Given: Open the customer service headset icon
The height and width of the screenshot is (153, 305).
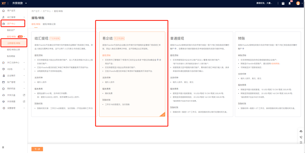Looking at the screenshot, I should pos(301,132).
